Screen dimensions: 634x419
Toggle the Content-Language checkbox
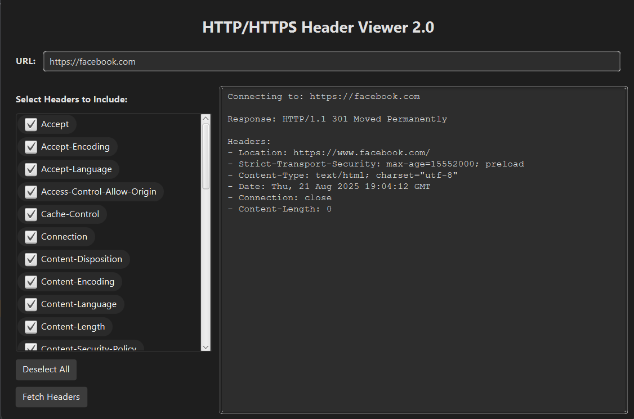(x=31, y=304)
